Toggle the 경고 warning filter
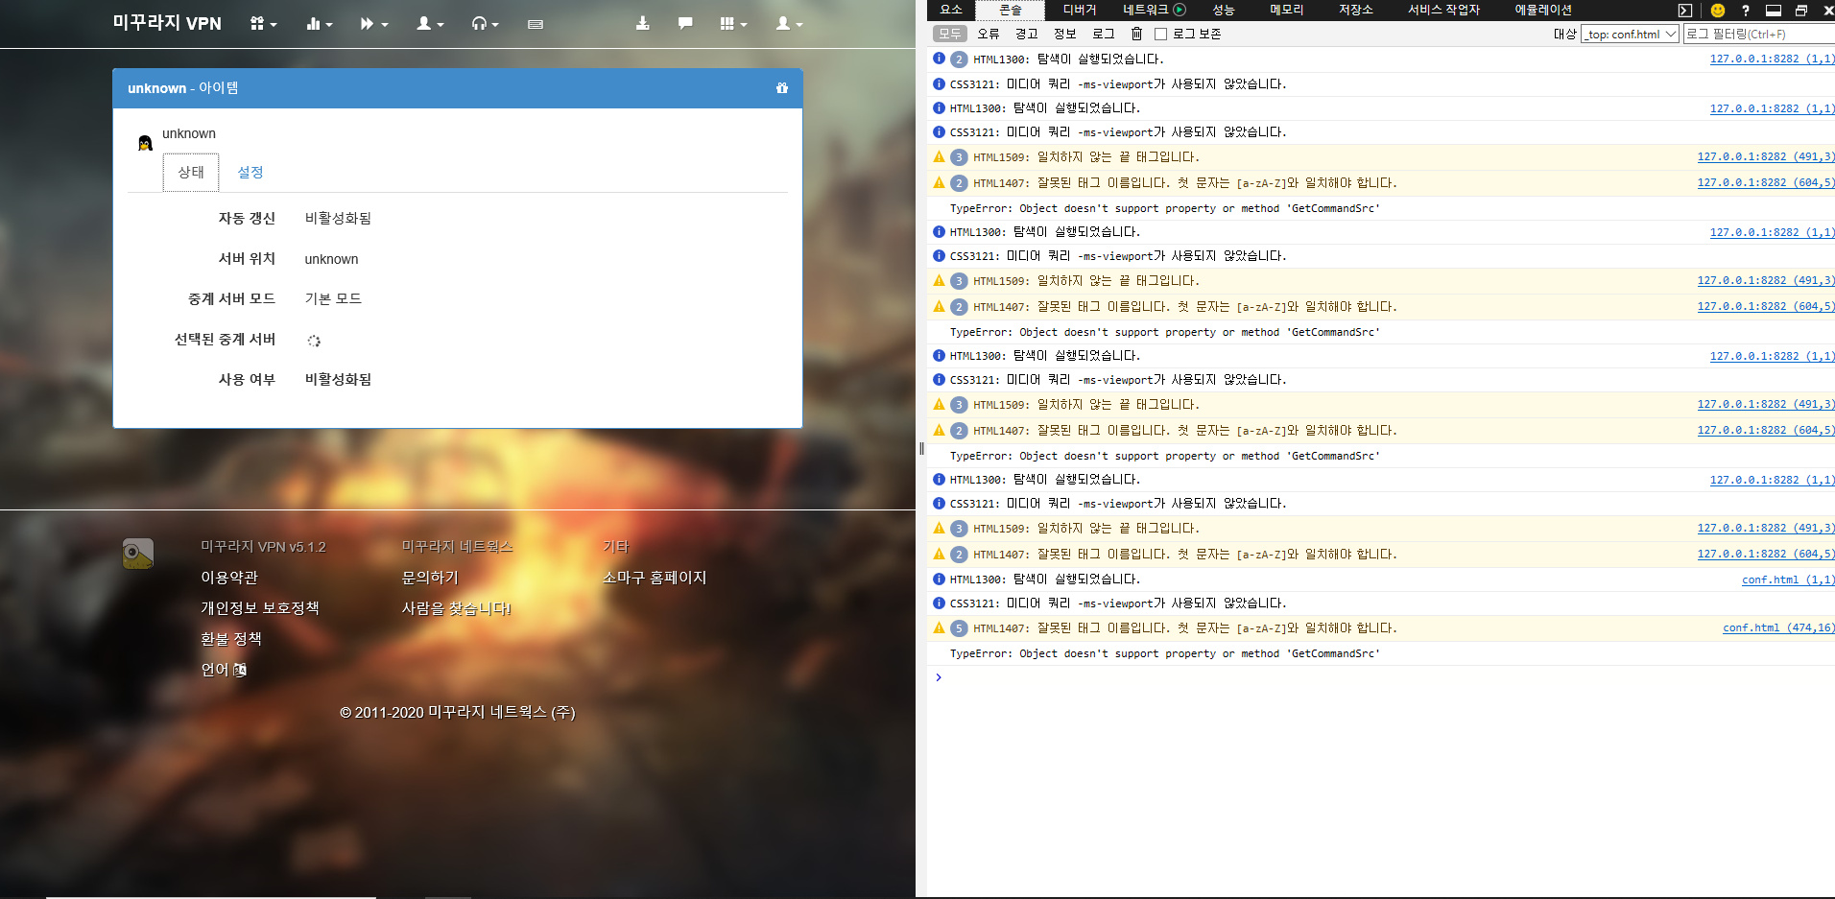 [x=1027, y=34]
